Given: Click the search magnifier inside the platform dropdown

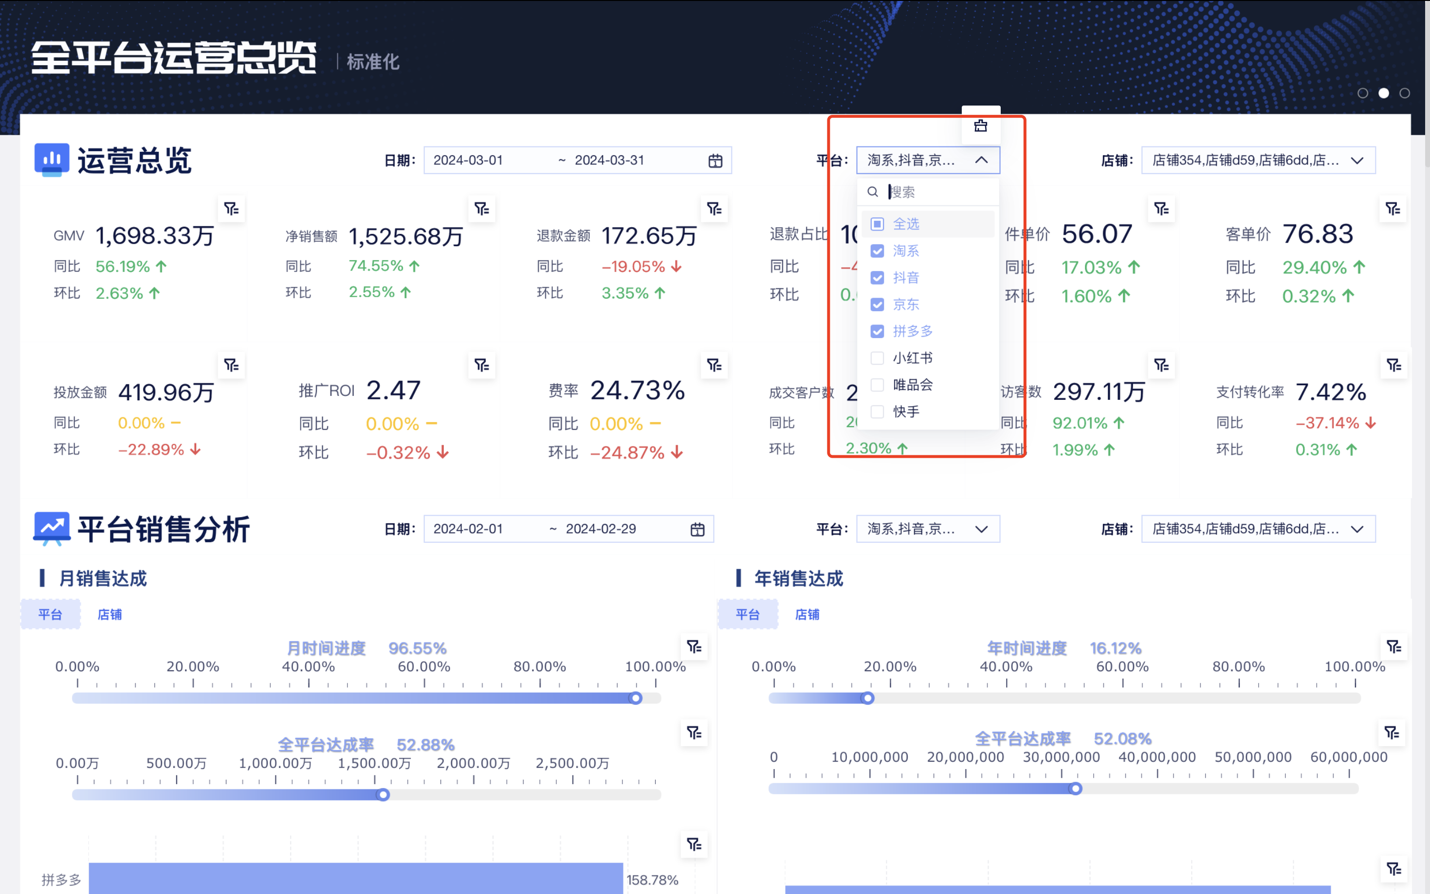Looking at the screenshot, I should 873,191.
